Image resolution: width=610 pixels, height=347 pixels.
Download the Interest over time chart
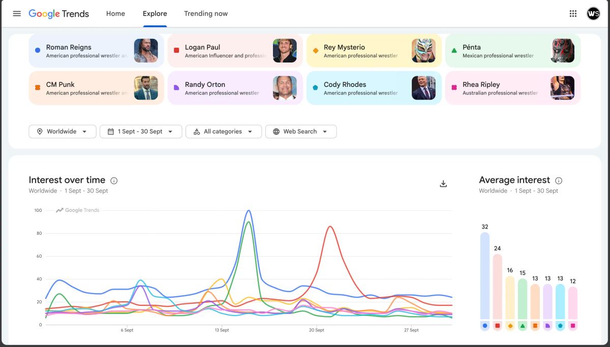point(443,184)
